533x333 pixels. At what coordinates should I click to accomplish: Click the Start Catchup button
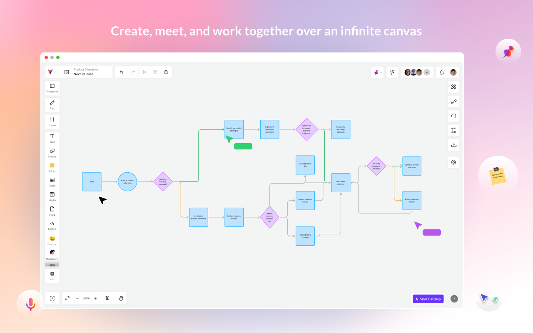(x=428, y=299)
